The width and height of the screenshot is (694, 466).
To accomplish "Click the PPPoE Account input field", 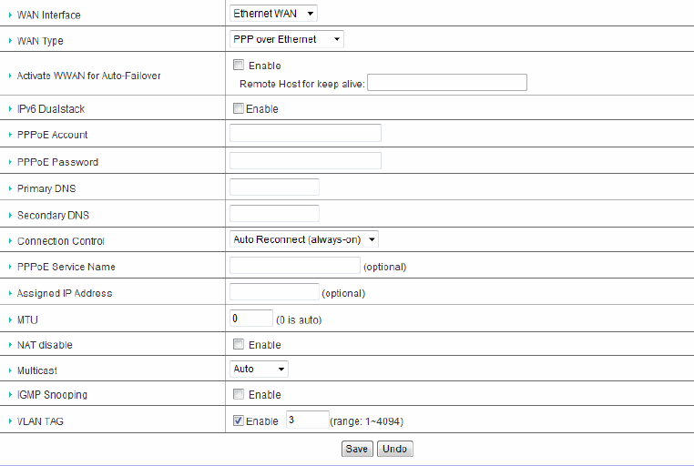I will (305, 134).
